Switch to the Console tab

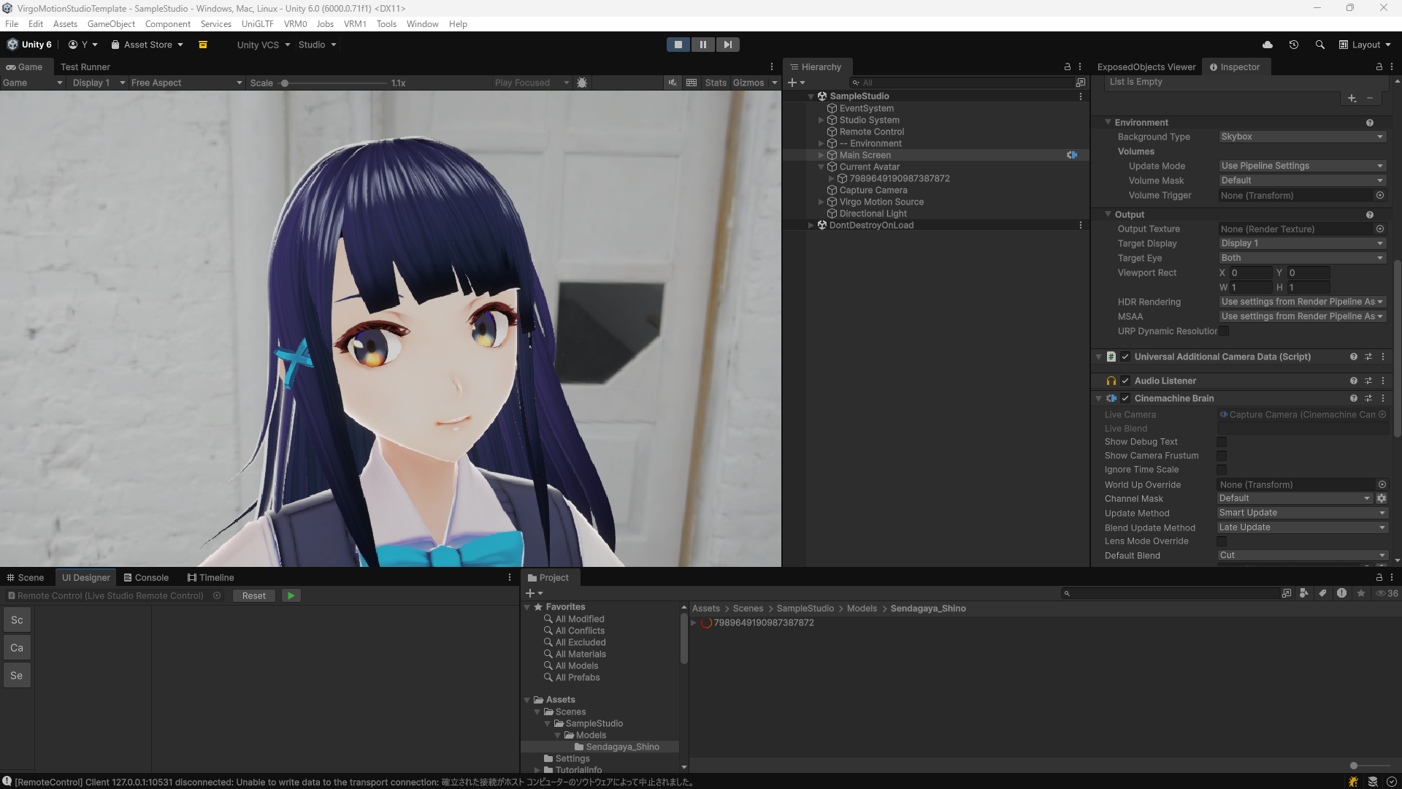click(146, 577)
